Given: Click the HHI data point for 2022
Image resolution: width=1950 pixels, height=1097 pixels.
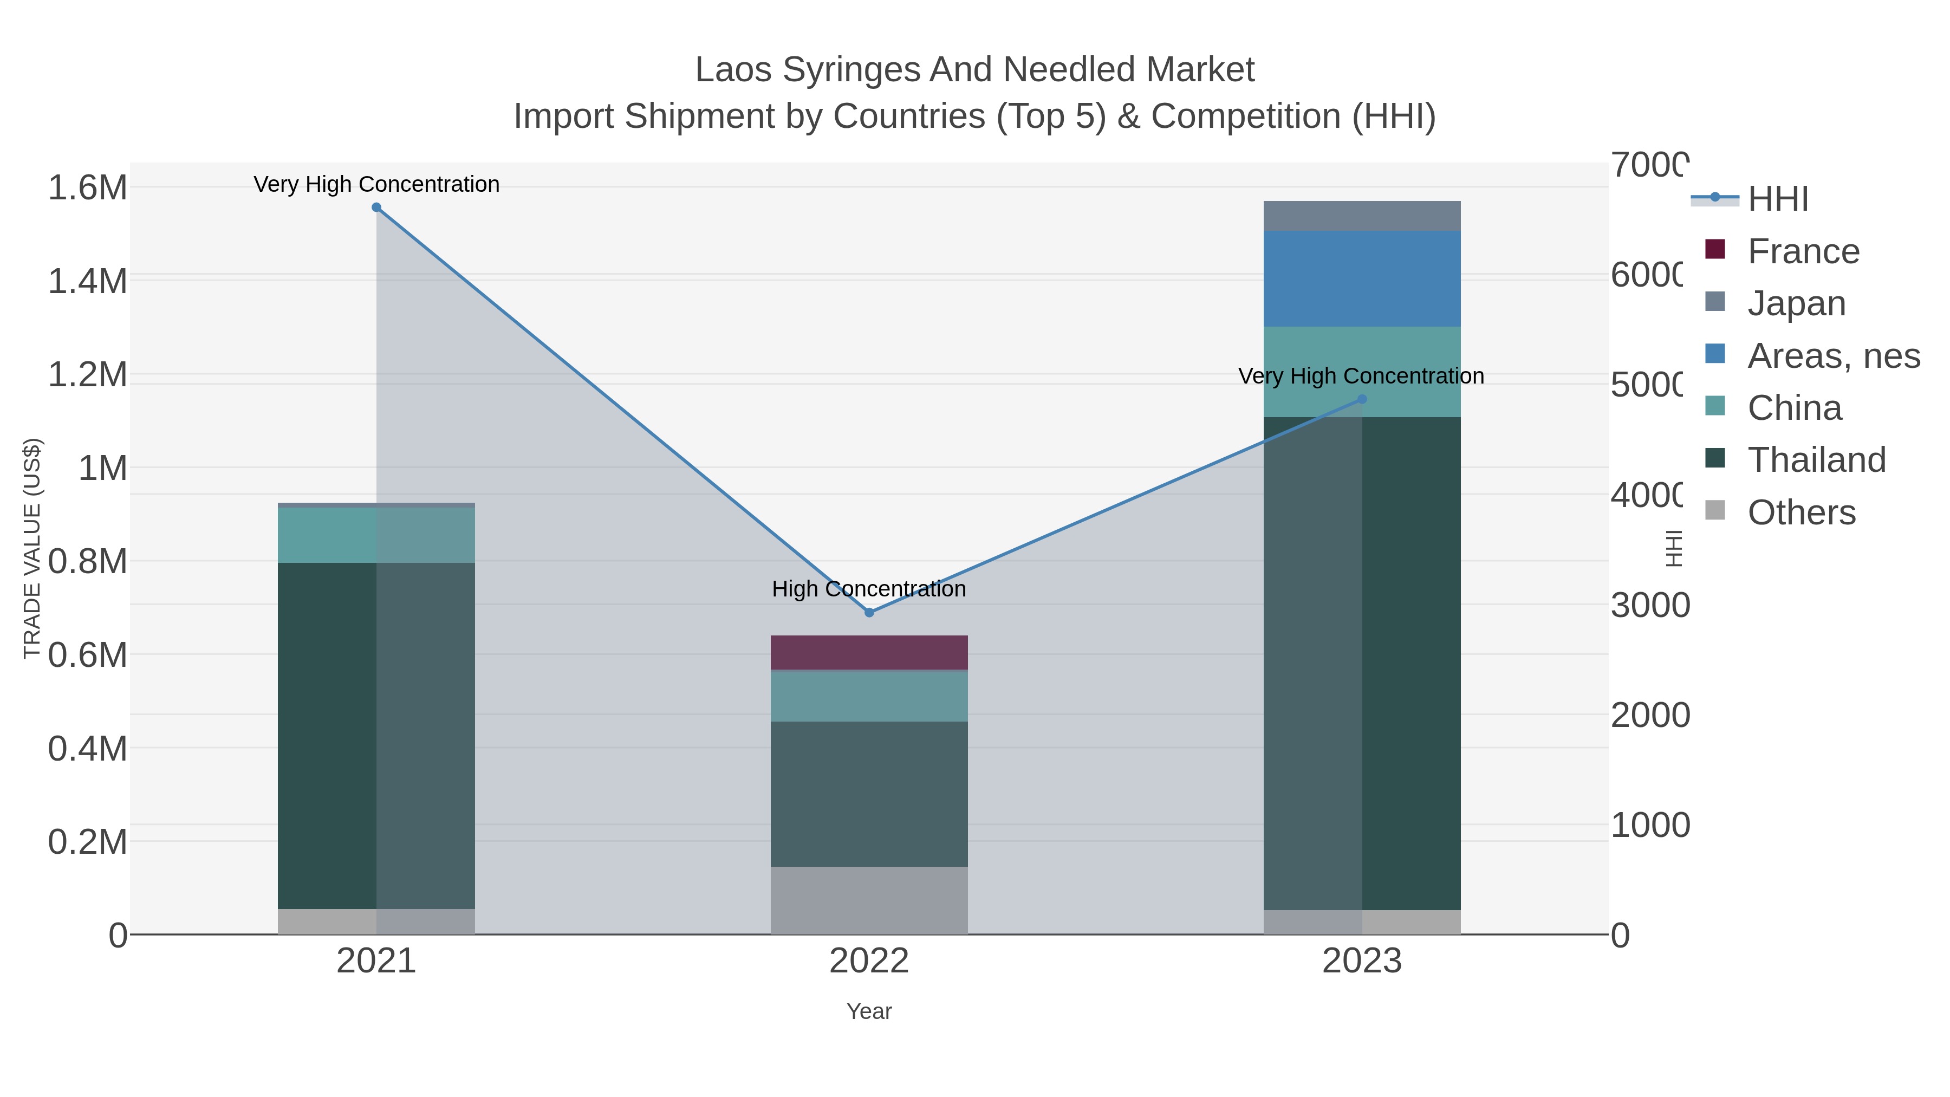Looking at the screenshot, I should tap(869, 613).
